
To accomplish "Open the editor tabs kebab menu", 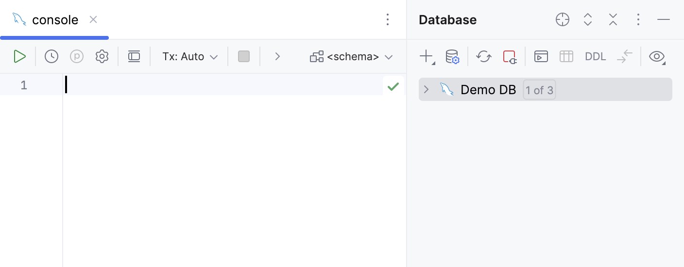I will tap(387, 19).
